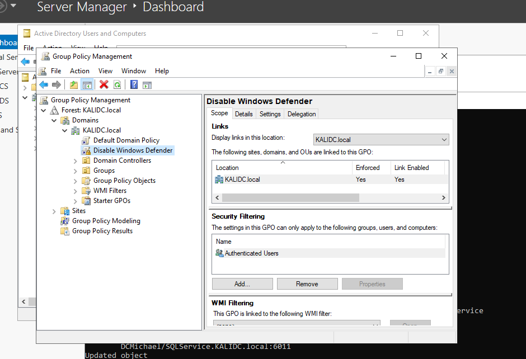
Task: Open the Help menu
Action: 162,71
